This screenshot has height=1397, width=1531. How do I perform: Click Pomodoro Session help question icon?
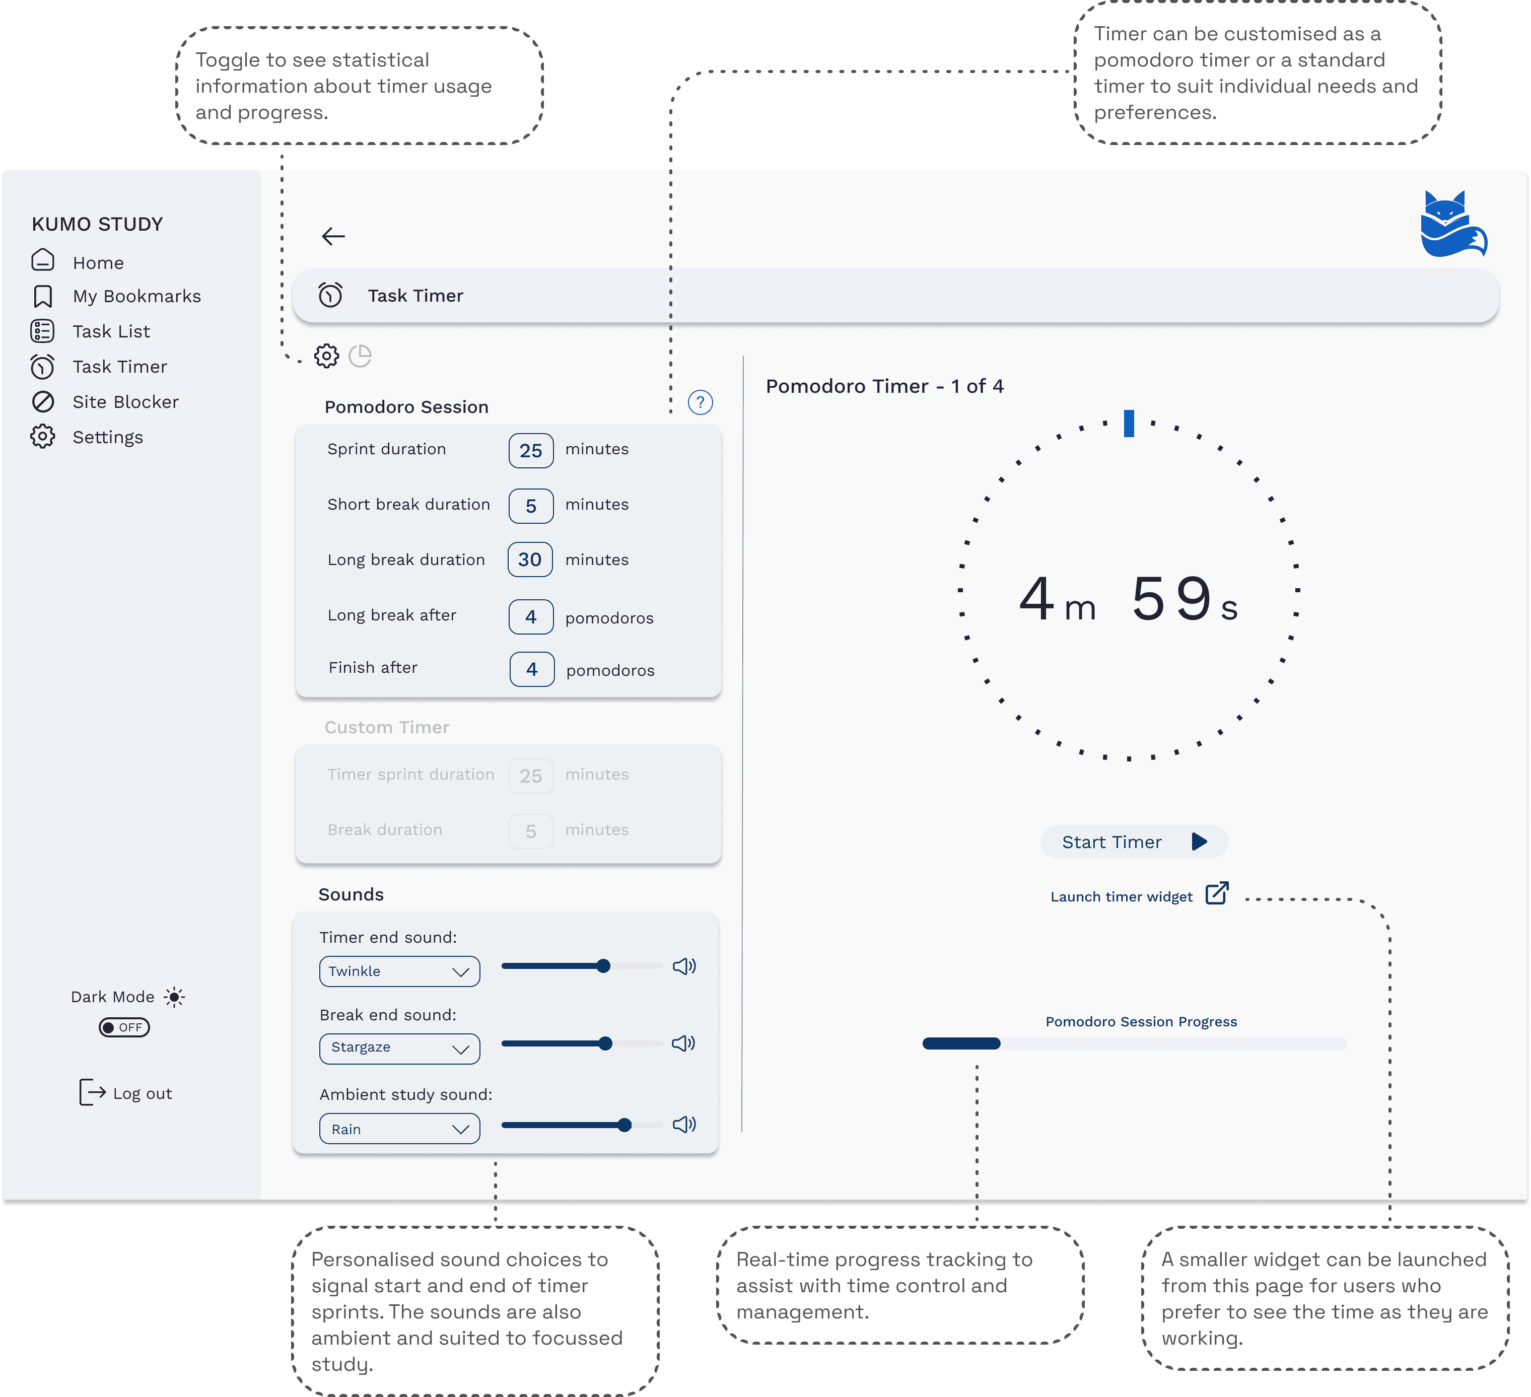700,402
